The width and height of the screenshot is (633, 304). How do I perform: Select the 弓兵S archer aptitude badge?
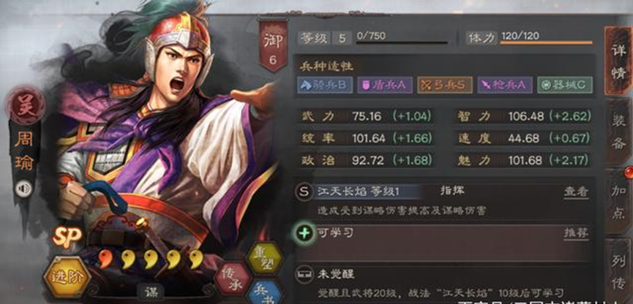(x=444, y=85)
